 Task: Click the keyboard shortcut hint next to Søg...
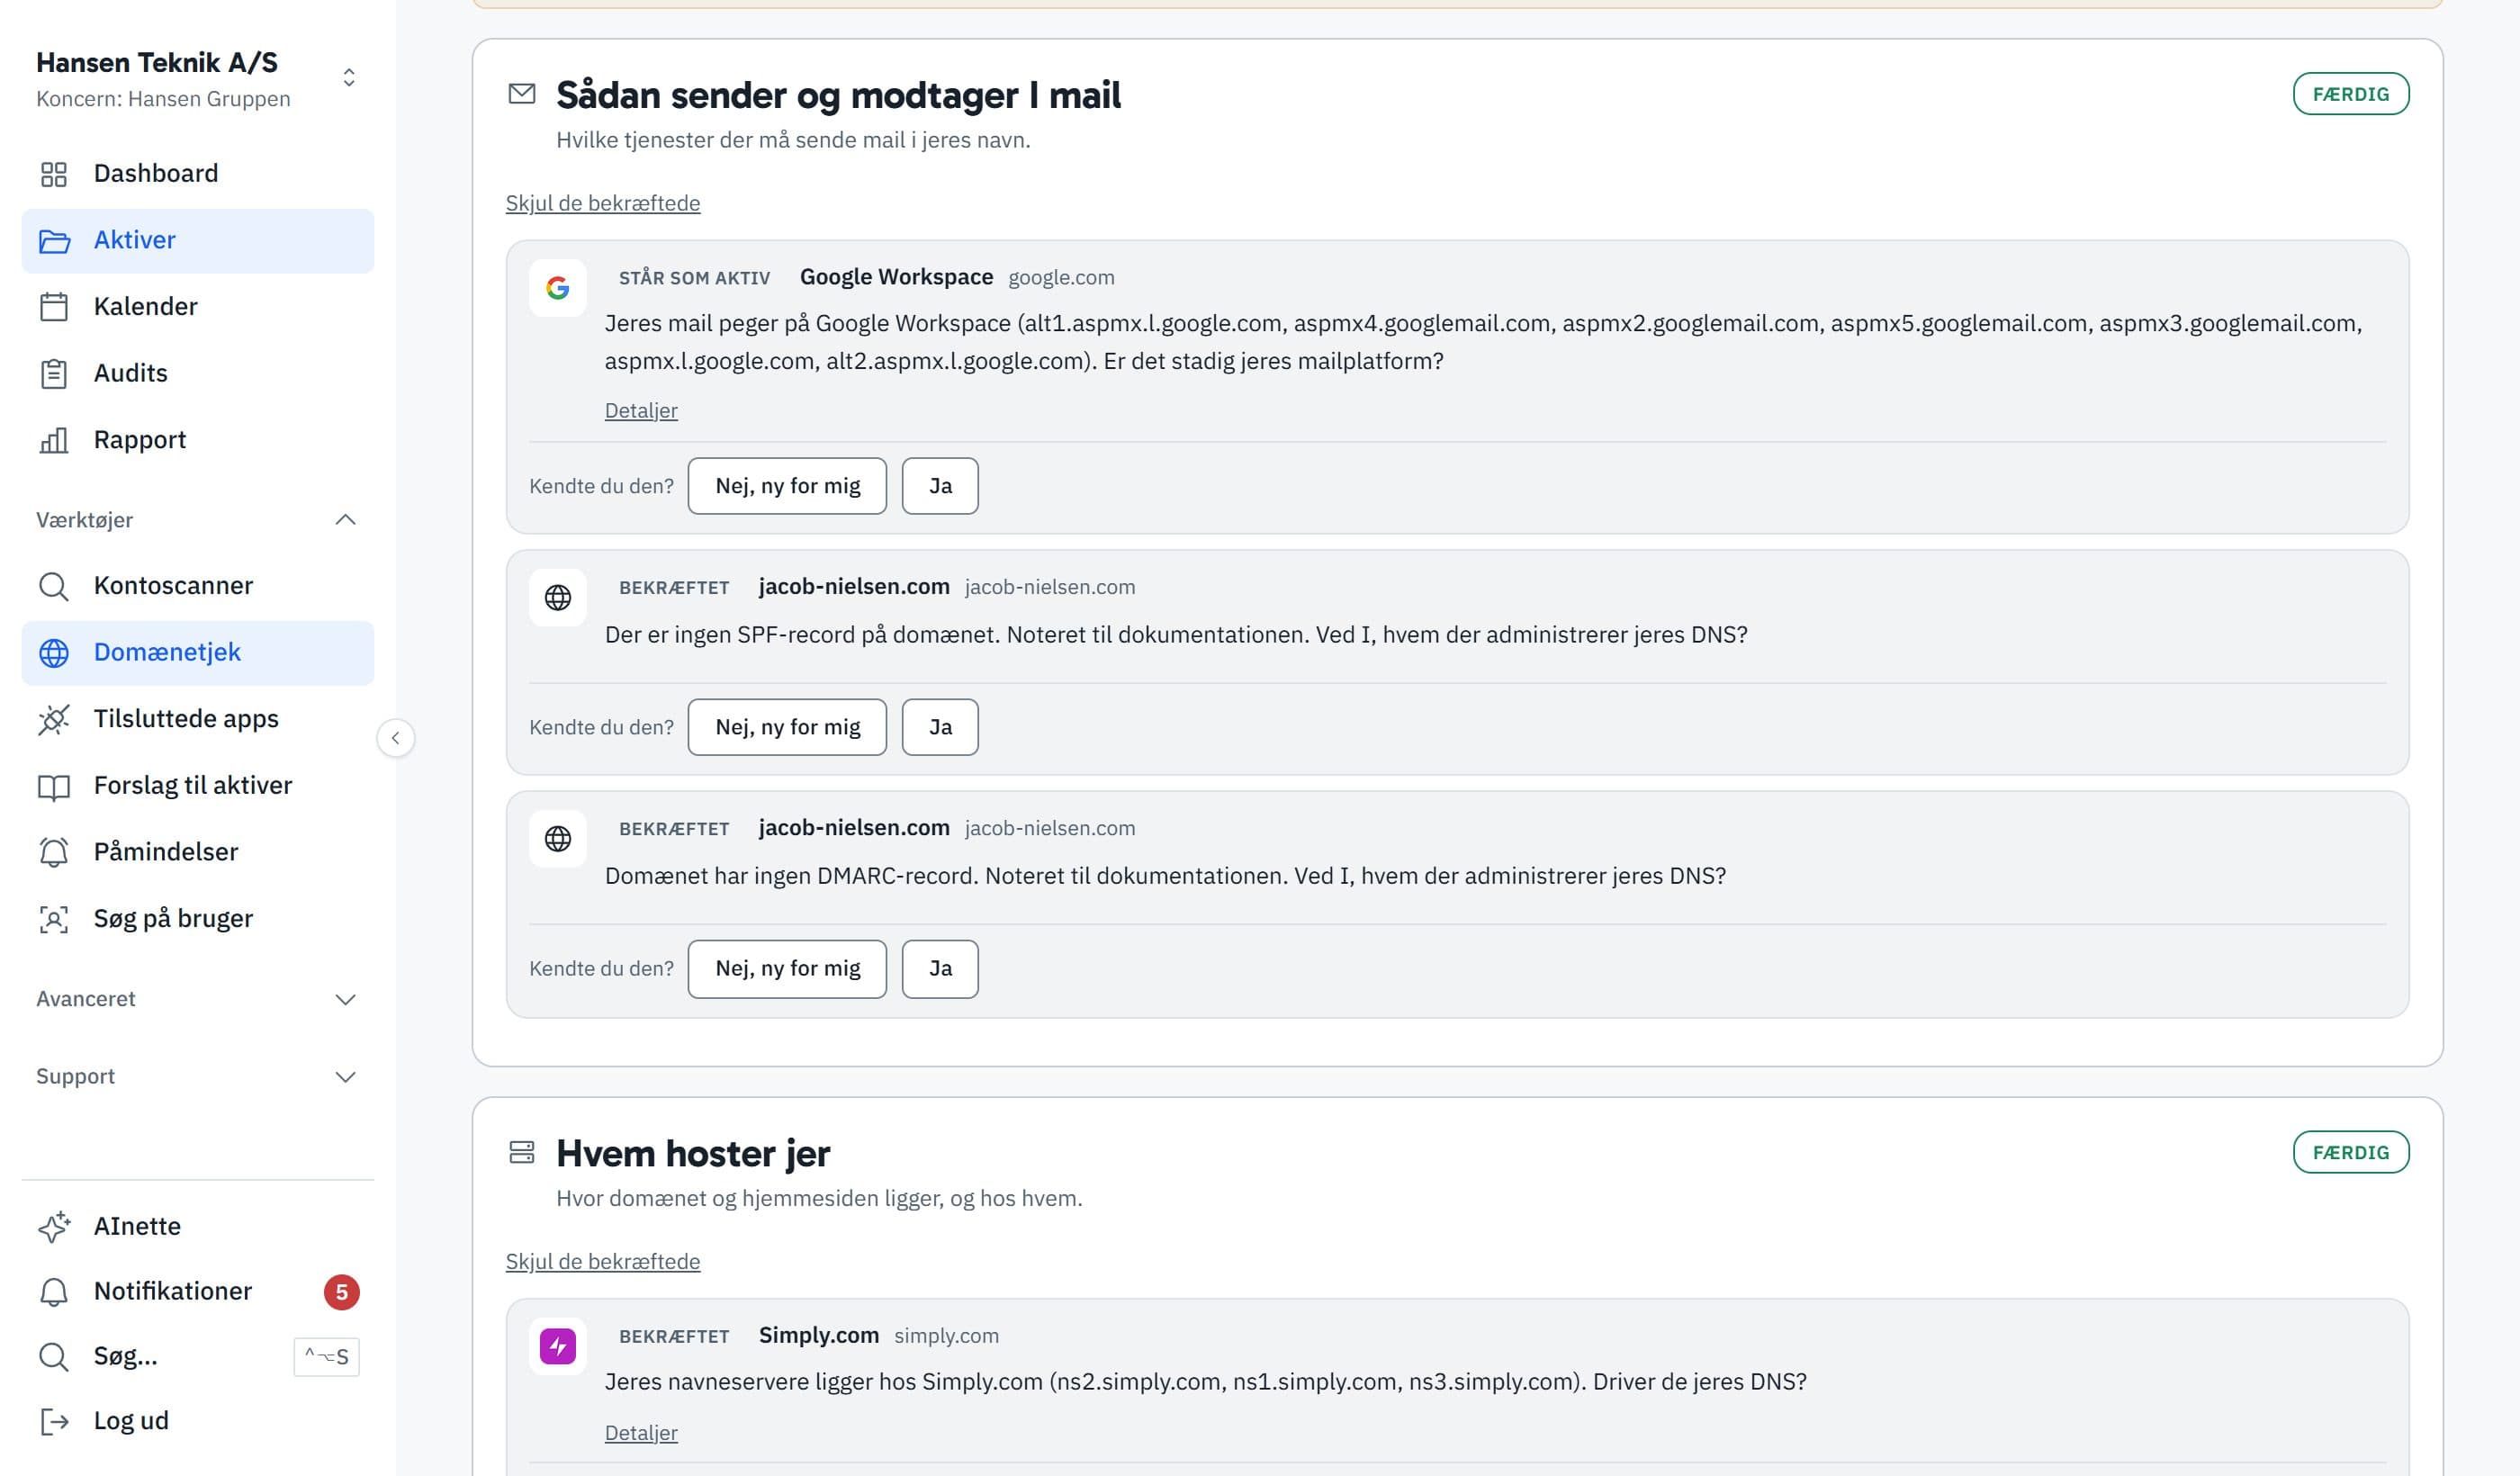pyautogui.click(x=327, y=1357)
